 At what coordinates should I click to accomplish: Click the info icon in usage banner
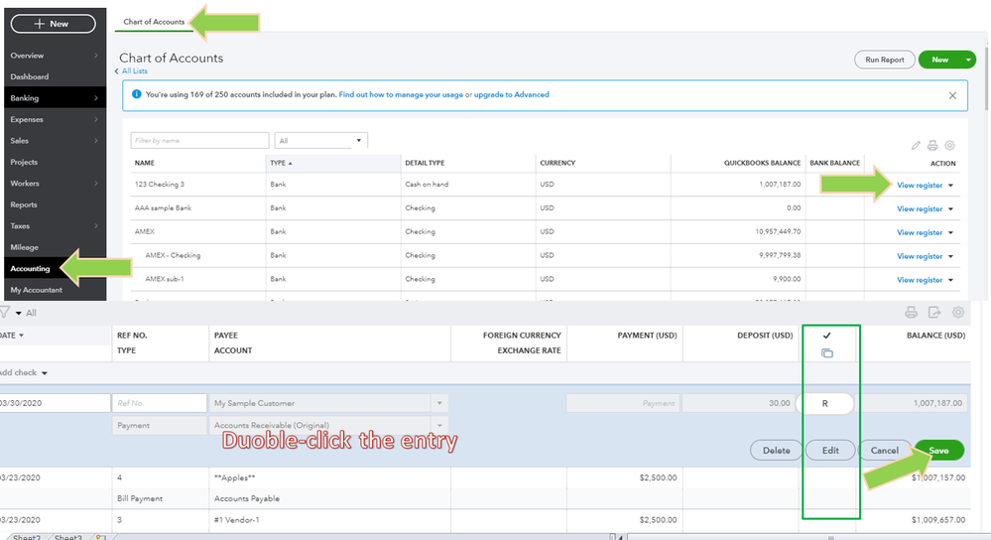pyautogui.click(x=136, y=94)
